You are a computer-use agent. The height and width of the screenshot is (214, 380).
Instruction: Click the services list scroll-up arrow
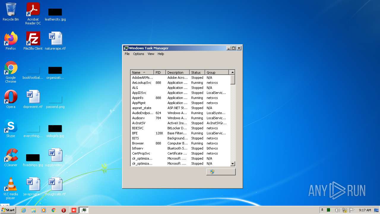coord(233,72)
